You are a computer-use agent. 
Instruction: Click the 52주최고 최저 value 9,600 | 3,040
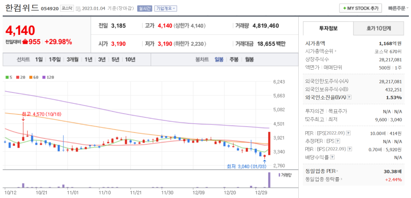(388, 119)
